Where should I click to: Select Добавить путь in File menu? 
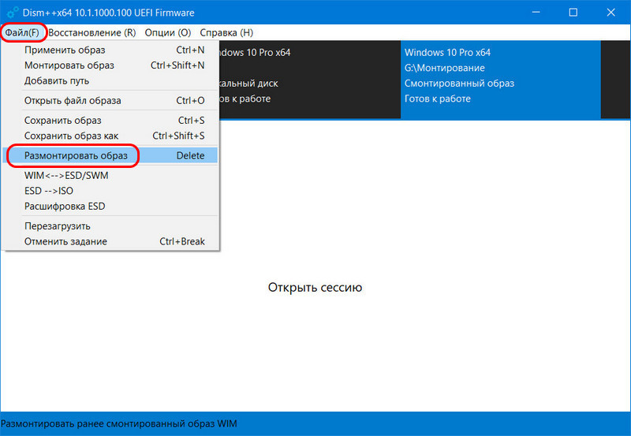click(x=110, y=80)
